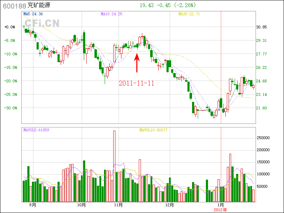
Task: Click the stock name 兖矿能源
Action: (39, 6)
